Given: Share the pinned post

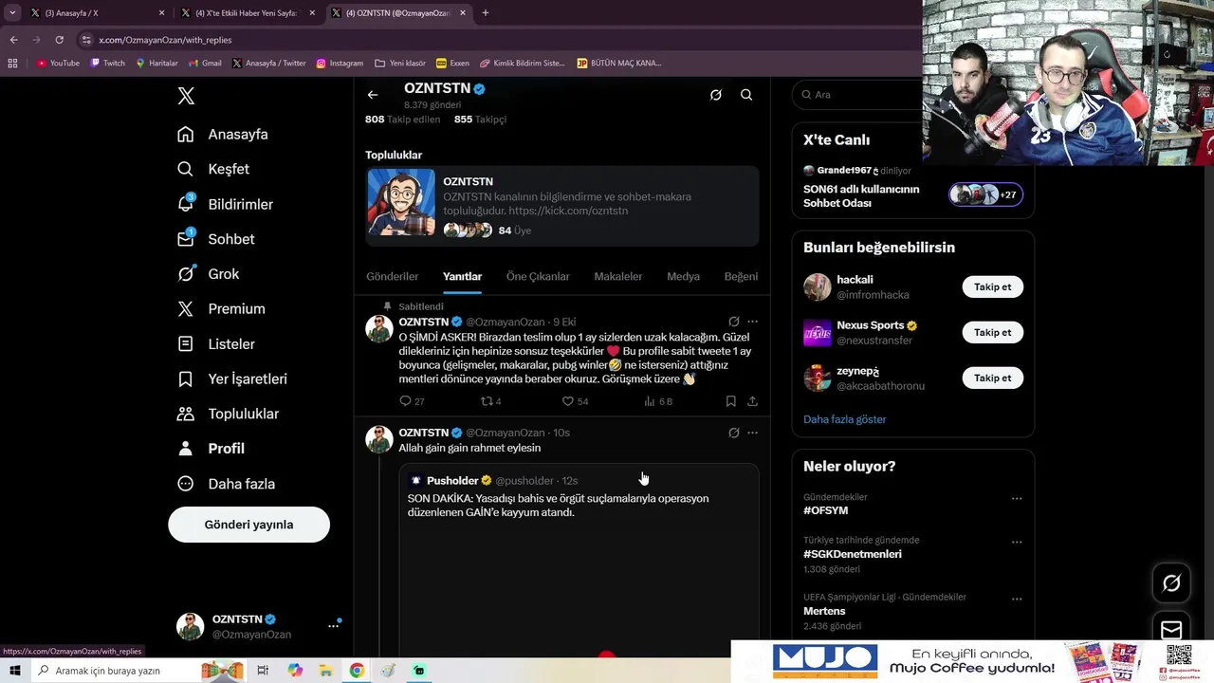Looking at the screenshot, I should (x=752, y=401).
